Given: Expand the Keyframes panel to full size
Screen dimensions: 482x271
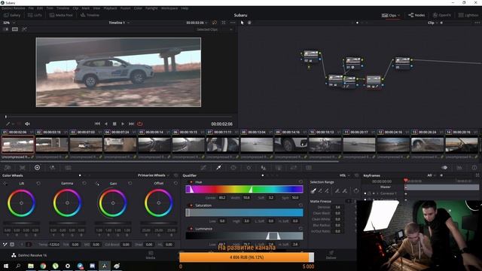Looking at the screenshot, I should coord(477,175).
